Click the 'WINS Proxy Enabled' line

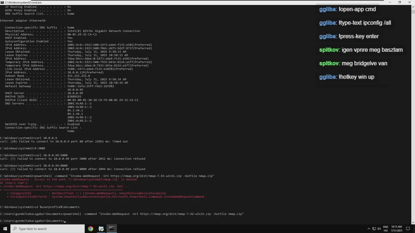(38, 10)
